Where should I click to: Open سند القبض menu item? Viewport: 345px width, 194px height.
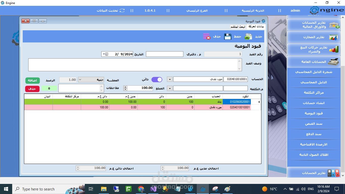click(314, 124)
